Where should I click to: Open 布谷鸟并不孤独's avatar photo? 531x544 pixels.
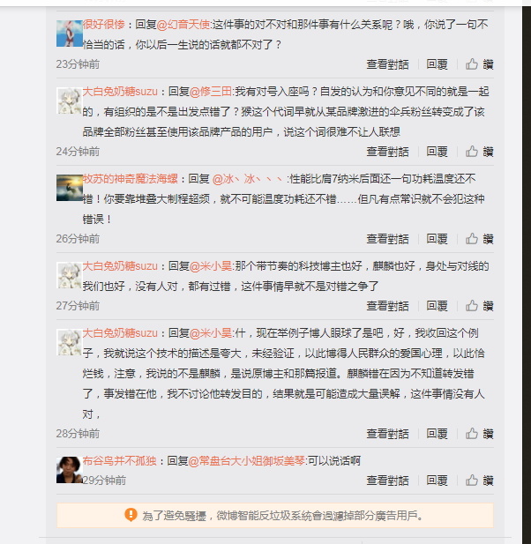coord(70,470)
